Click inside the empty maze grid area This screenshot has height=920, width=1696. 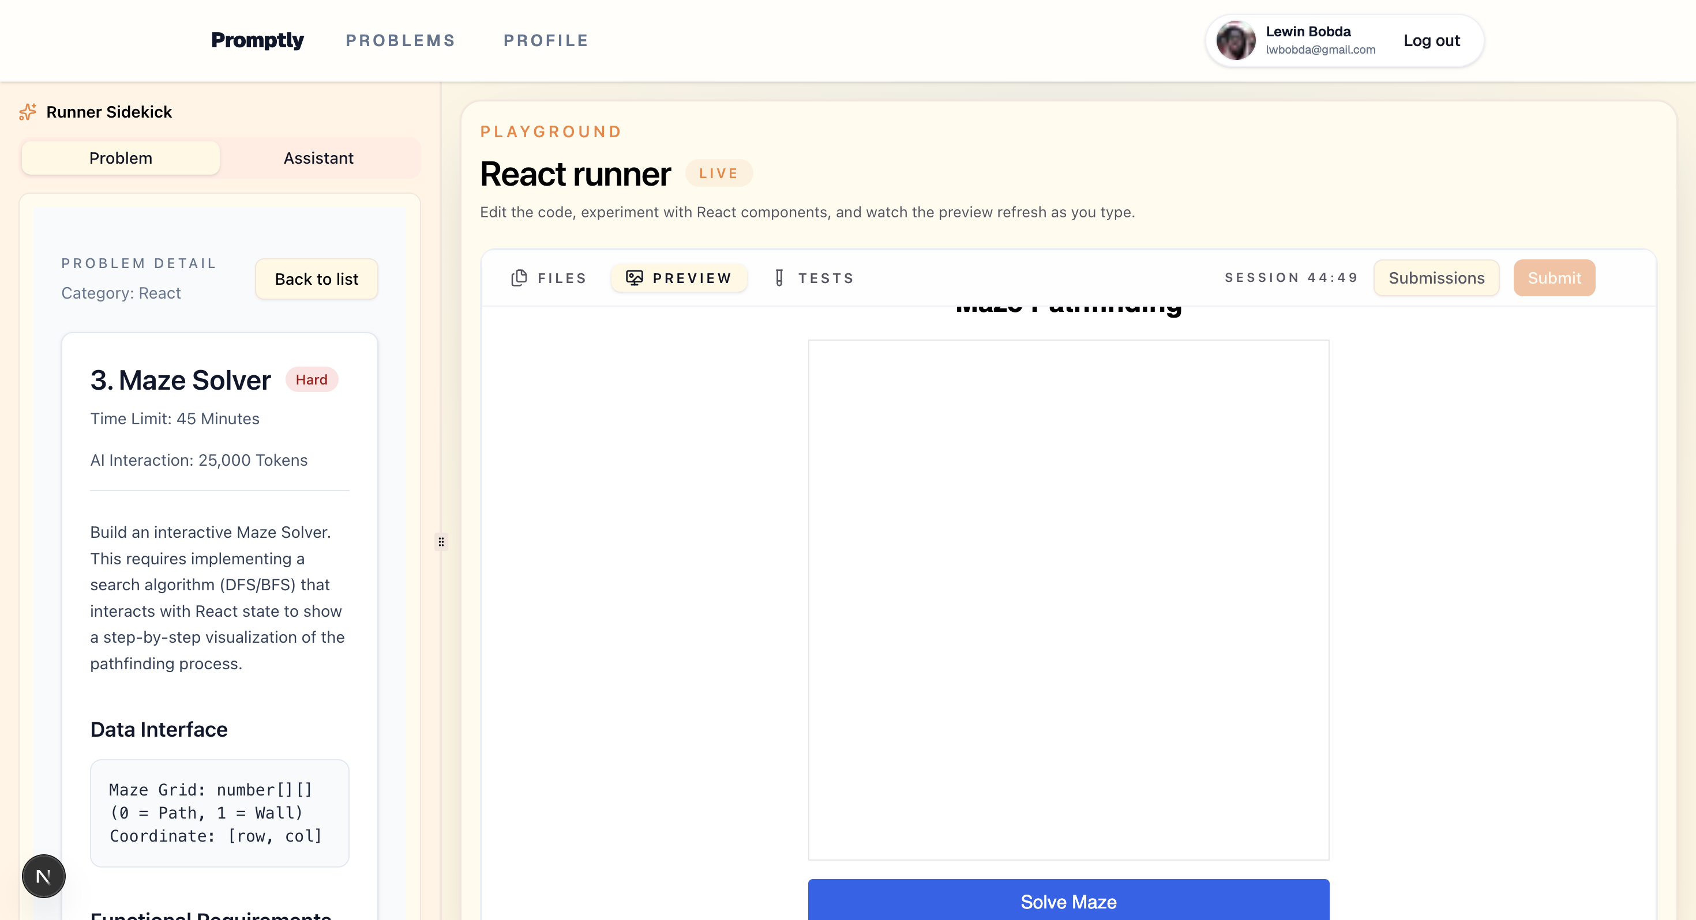(1068, 599)
